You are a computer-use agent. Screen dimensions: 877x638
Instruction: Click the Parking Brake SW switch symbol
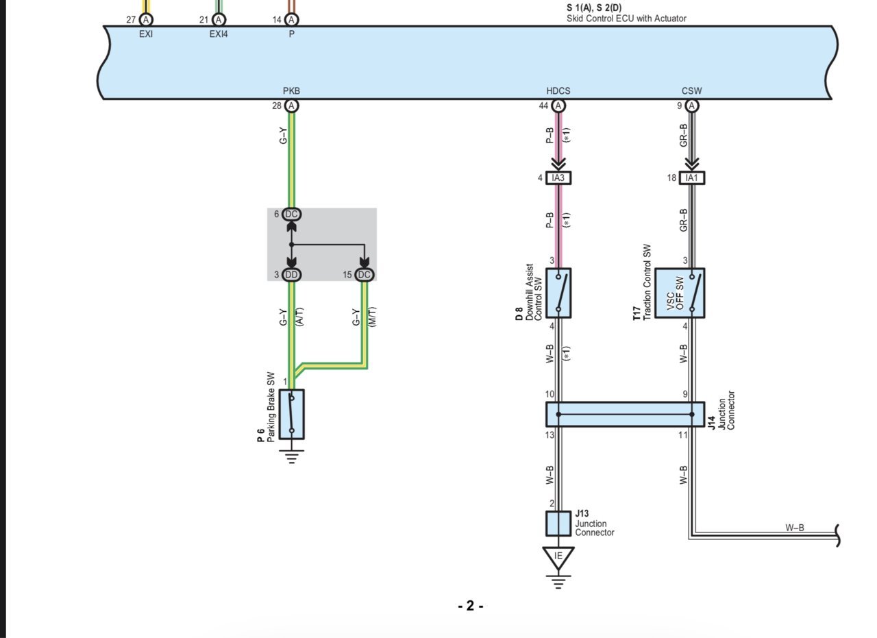tap(292, 414)
